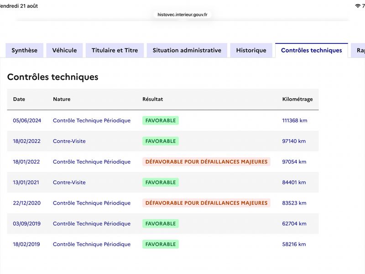Viewport: 365px width, 274px height.
Task: Open the Synthèse tab
Action: pos(25,50)
